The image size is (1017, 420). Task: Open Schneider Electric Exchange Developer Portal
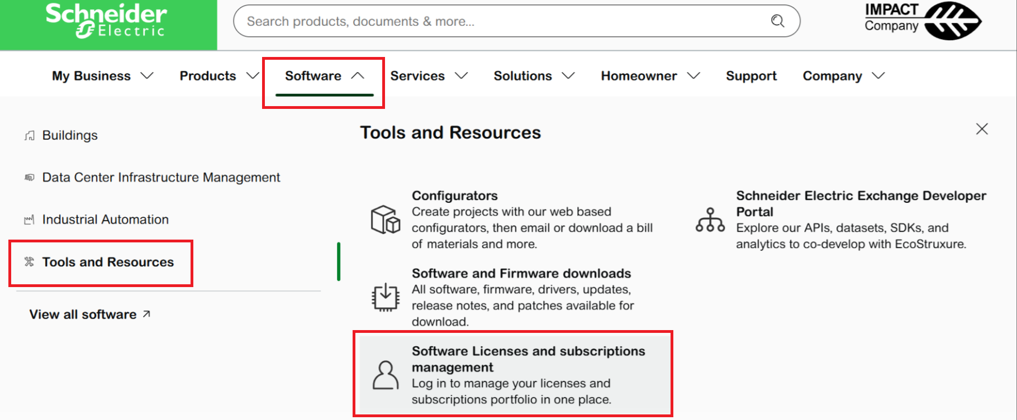[x=861, y=203]
